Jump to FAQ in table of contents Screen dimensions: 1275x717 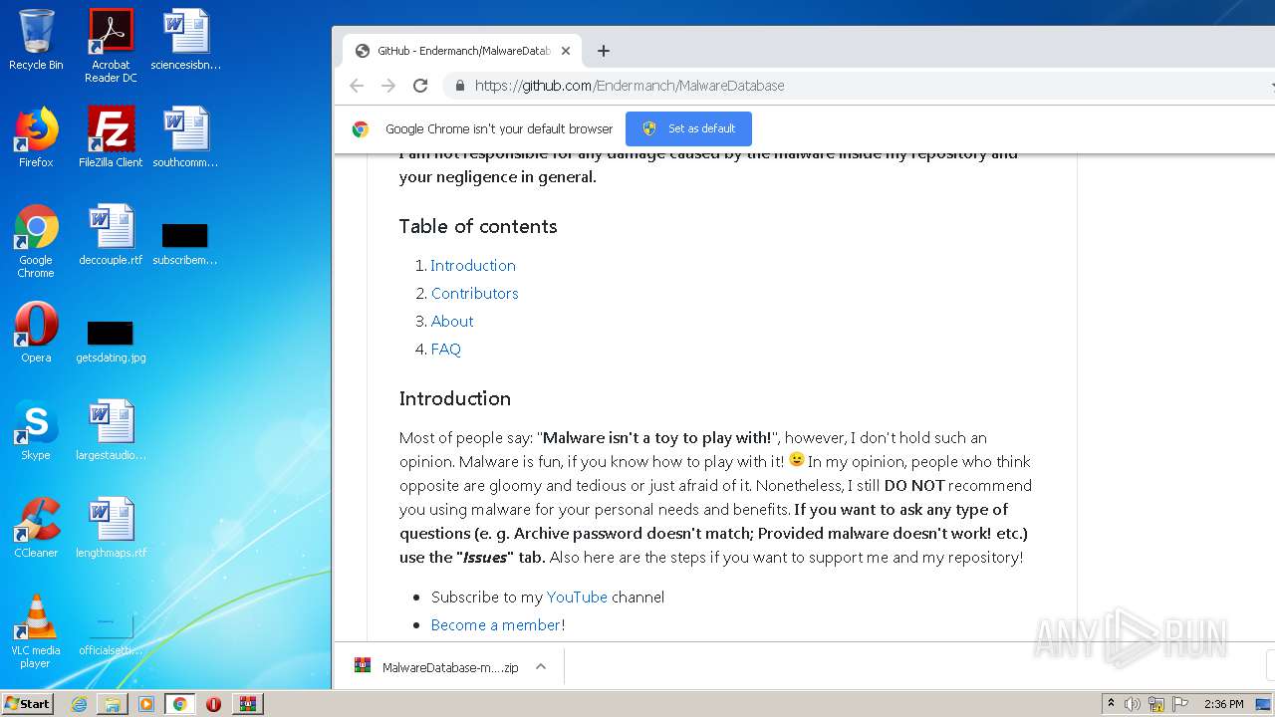(445, 349)
